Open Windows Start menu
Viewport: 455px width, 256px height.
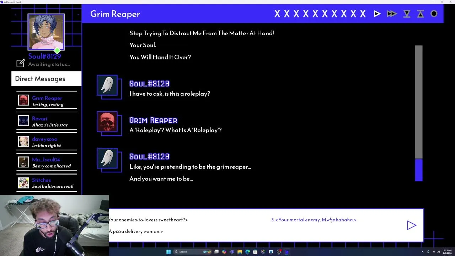click(168, 252)
